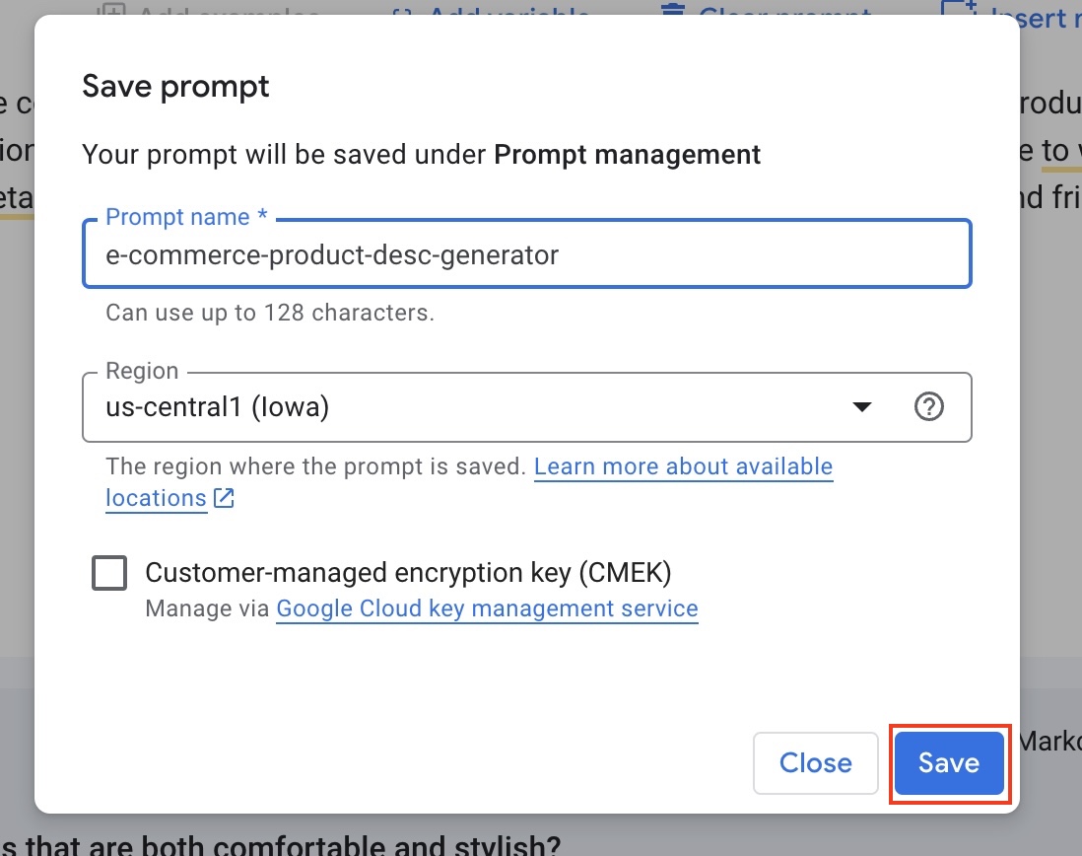This screenshot has width=1082, height=856.
Task: Open the Region help question mark icon
Action: [x=927, y=406]
